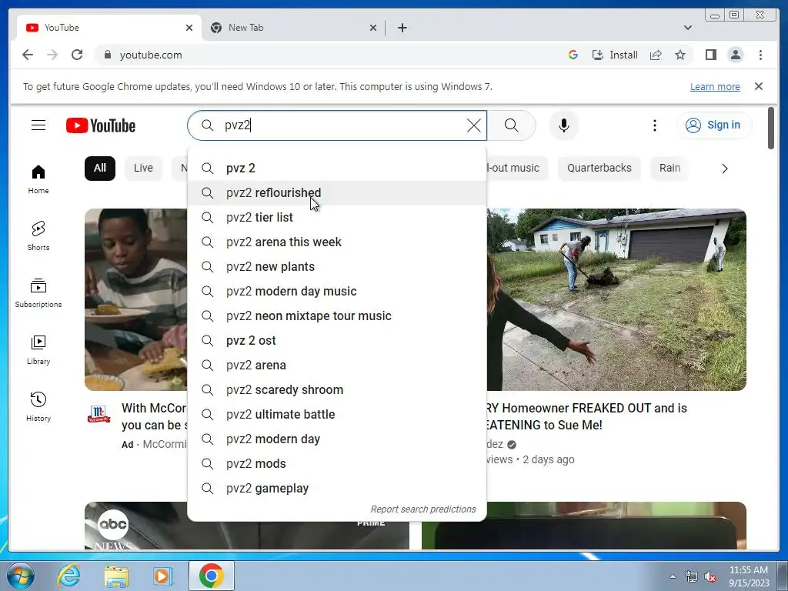Open Subscriptions in the sidebar
The width and height of the screenshot is (788, 591).
38,293
